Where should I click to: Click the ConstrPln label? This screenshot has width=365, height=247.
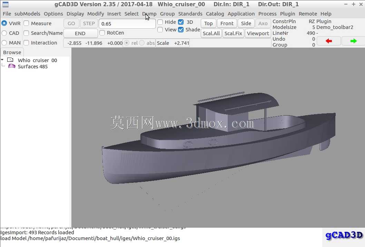pos(284,21)
